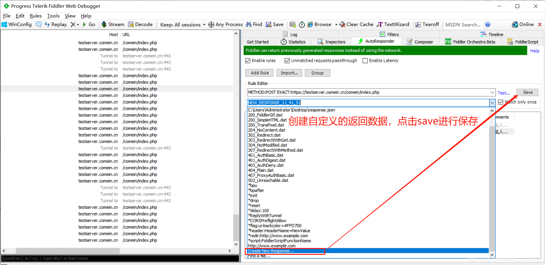Switch to the Log tab

(290, 34)
